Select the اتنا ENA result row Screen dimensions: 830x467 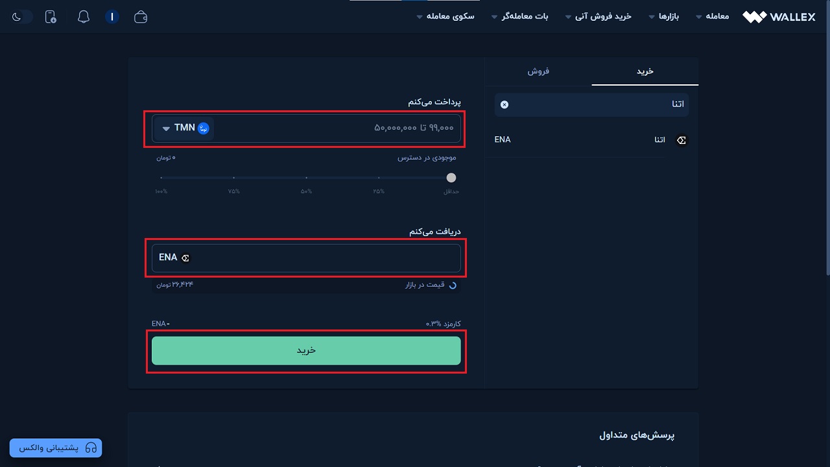(591, 140)
